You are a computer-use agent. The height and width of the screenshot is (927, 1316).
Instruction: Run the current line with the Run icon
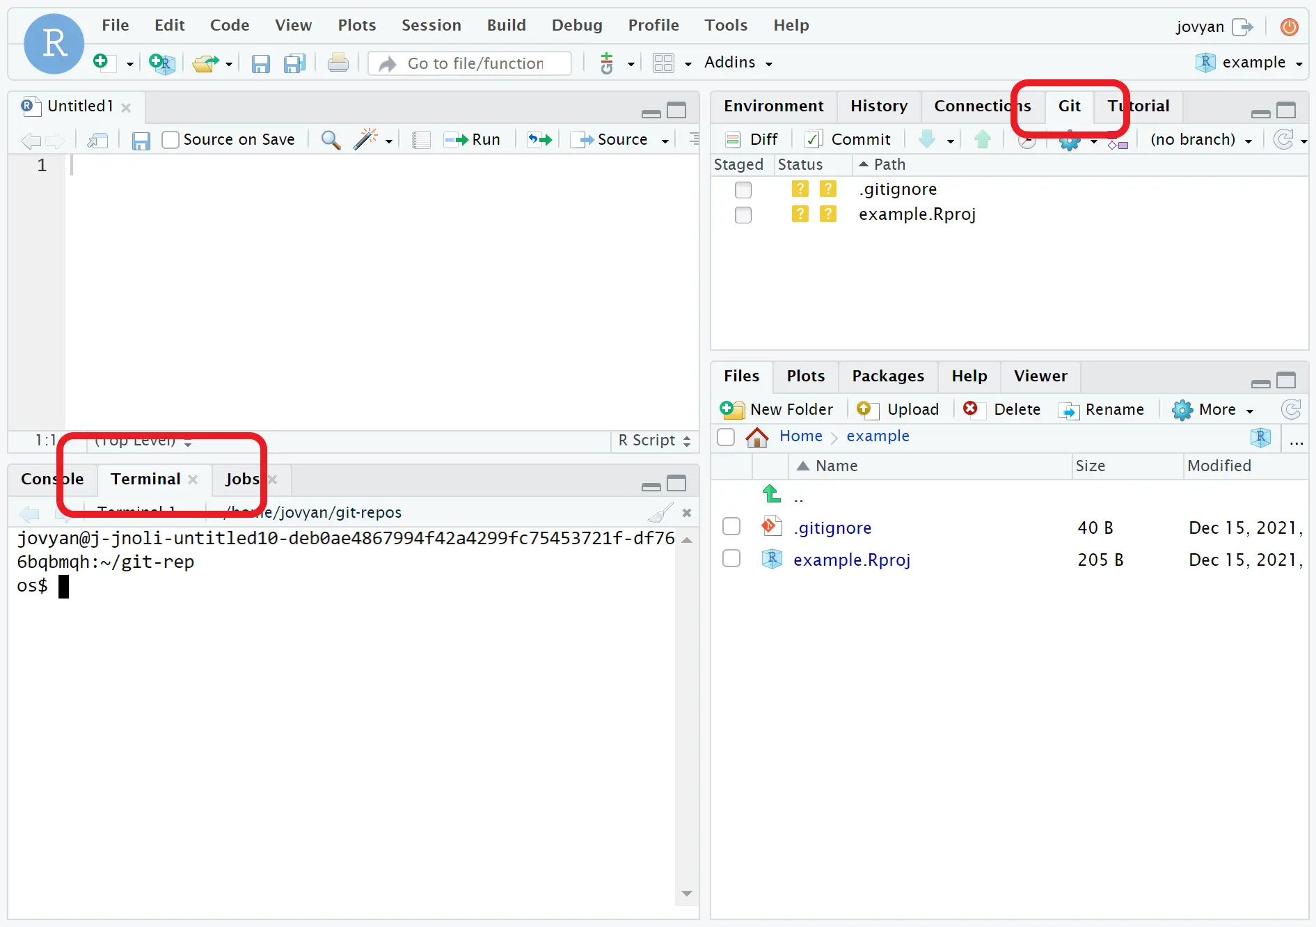coord(473,139)
